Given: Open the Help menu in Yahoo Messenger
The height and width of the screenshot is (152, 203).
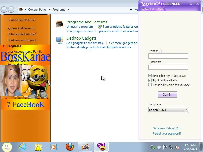Looking at the screenshot, I should pos(161,9).
